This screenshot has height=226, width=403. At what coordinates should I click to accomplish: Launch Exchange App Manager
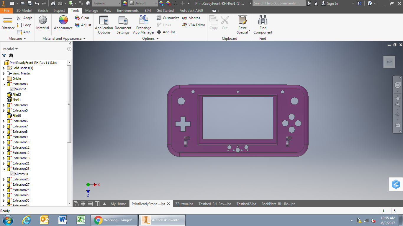(x=144, y=25)
